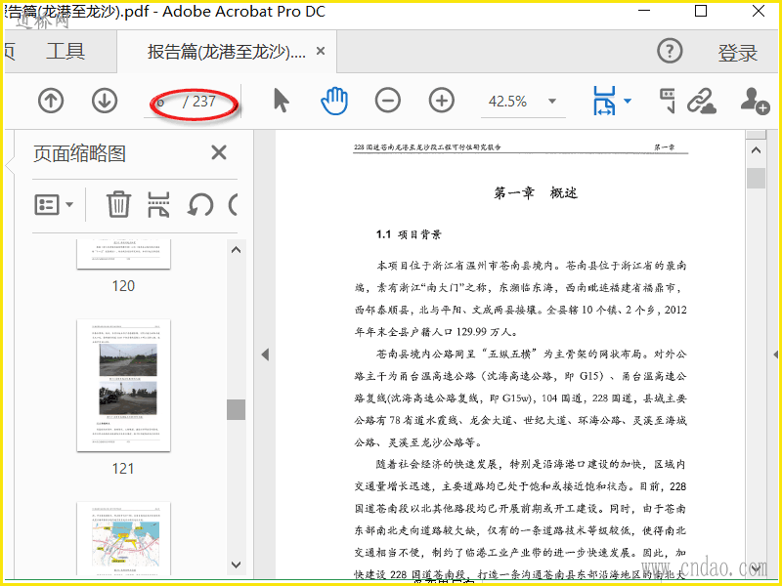The width and height of the screenshot is (782, 586).
Task: Click the 第一章 概述 heading
Action: pyautogui.click(x=536, y=192)
